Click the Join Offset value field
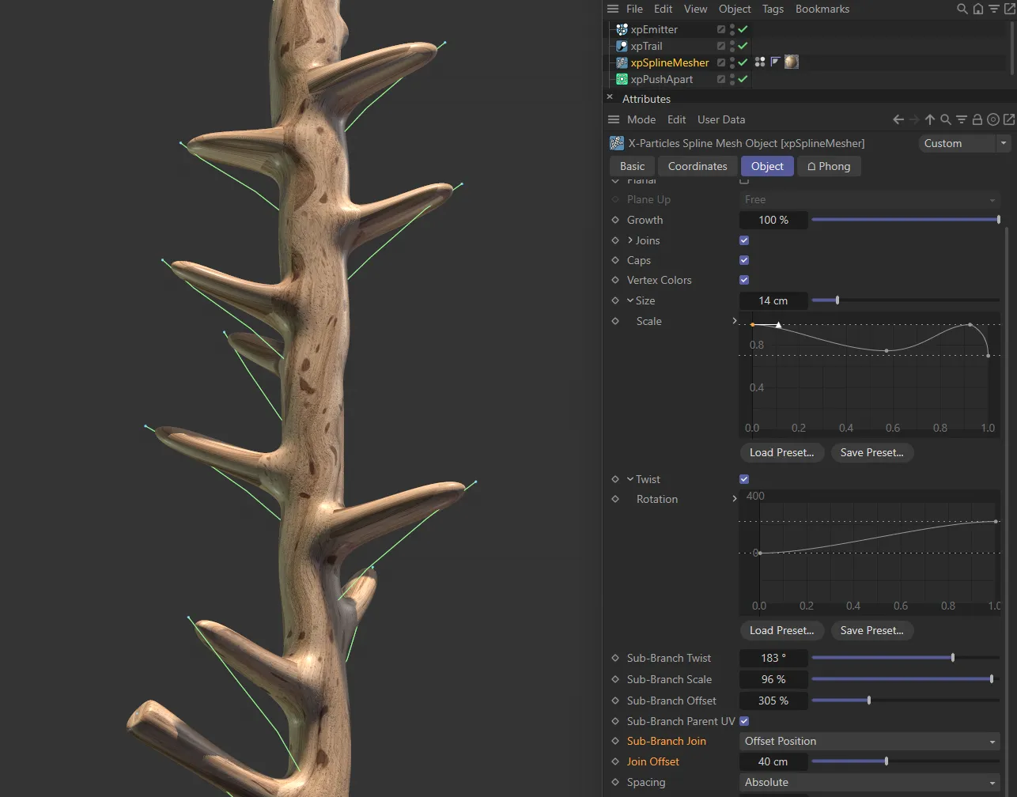The image size is (1017, 797). pyautogui.click(x=773, y=761)
